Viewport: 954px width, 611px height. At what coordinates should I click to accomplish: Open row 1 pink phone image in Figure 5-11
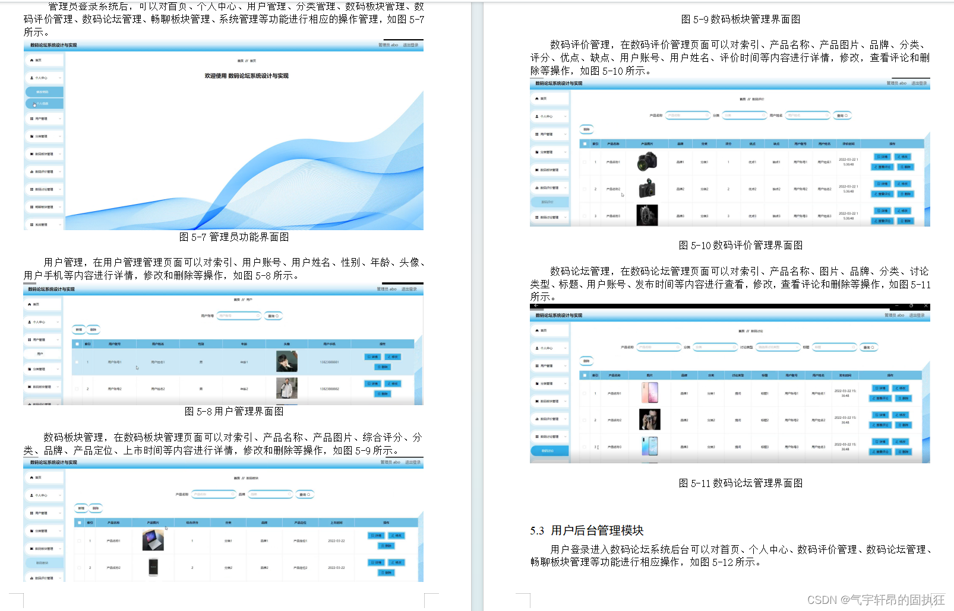(650, 393)
